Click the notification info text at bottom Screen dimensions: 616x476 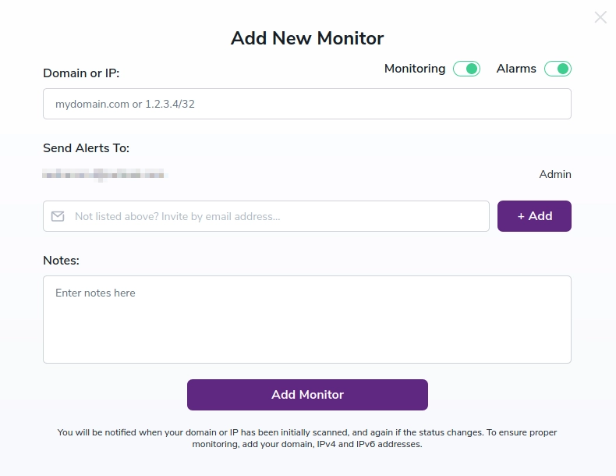click(307, 438)
